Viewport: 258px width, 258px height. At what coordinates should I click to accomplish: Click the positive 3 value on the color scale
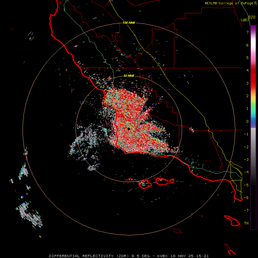(x=247, y=83)
